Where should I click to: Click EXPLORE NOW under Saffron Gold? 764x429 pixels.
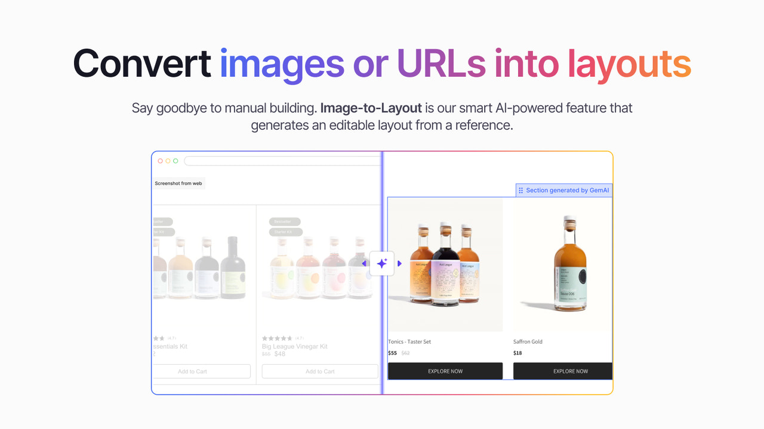(x=563, y=371)
